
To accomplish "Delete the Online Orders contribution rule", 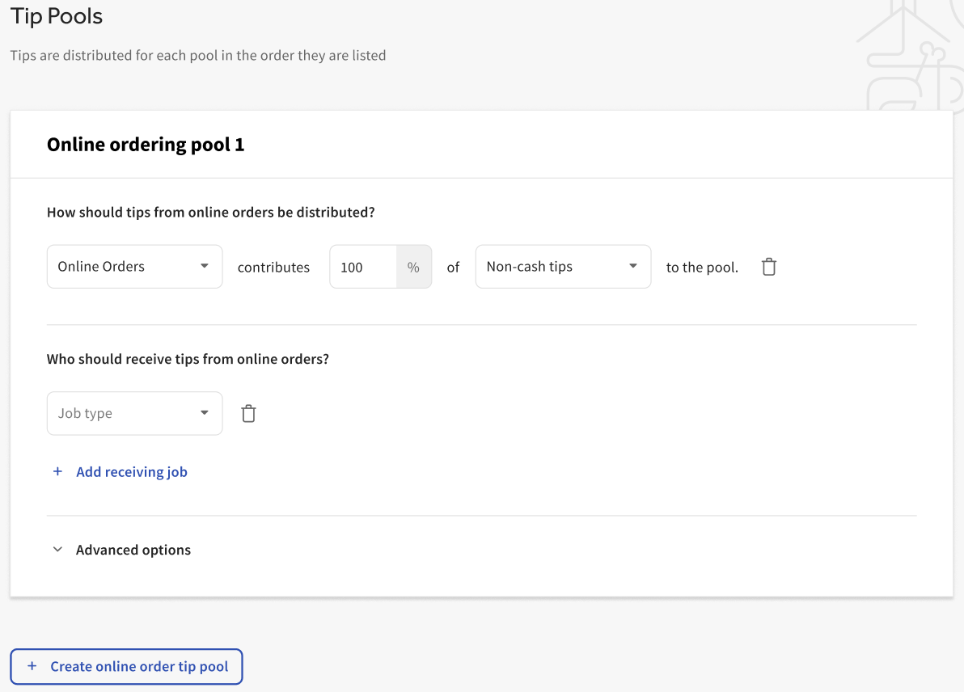I will (767, 266).
